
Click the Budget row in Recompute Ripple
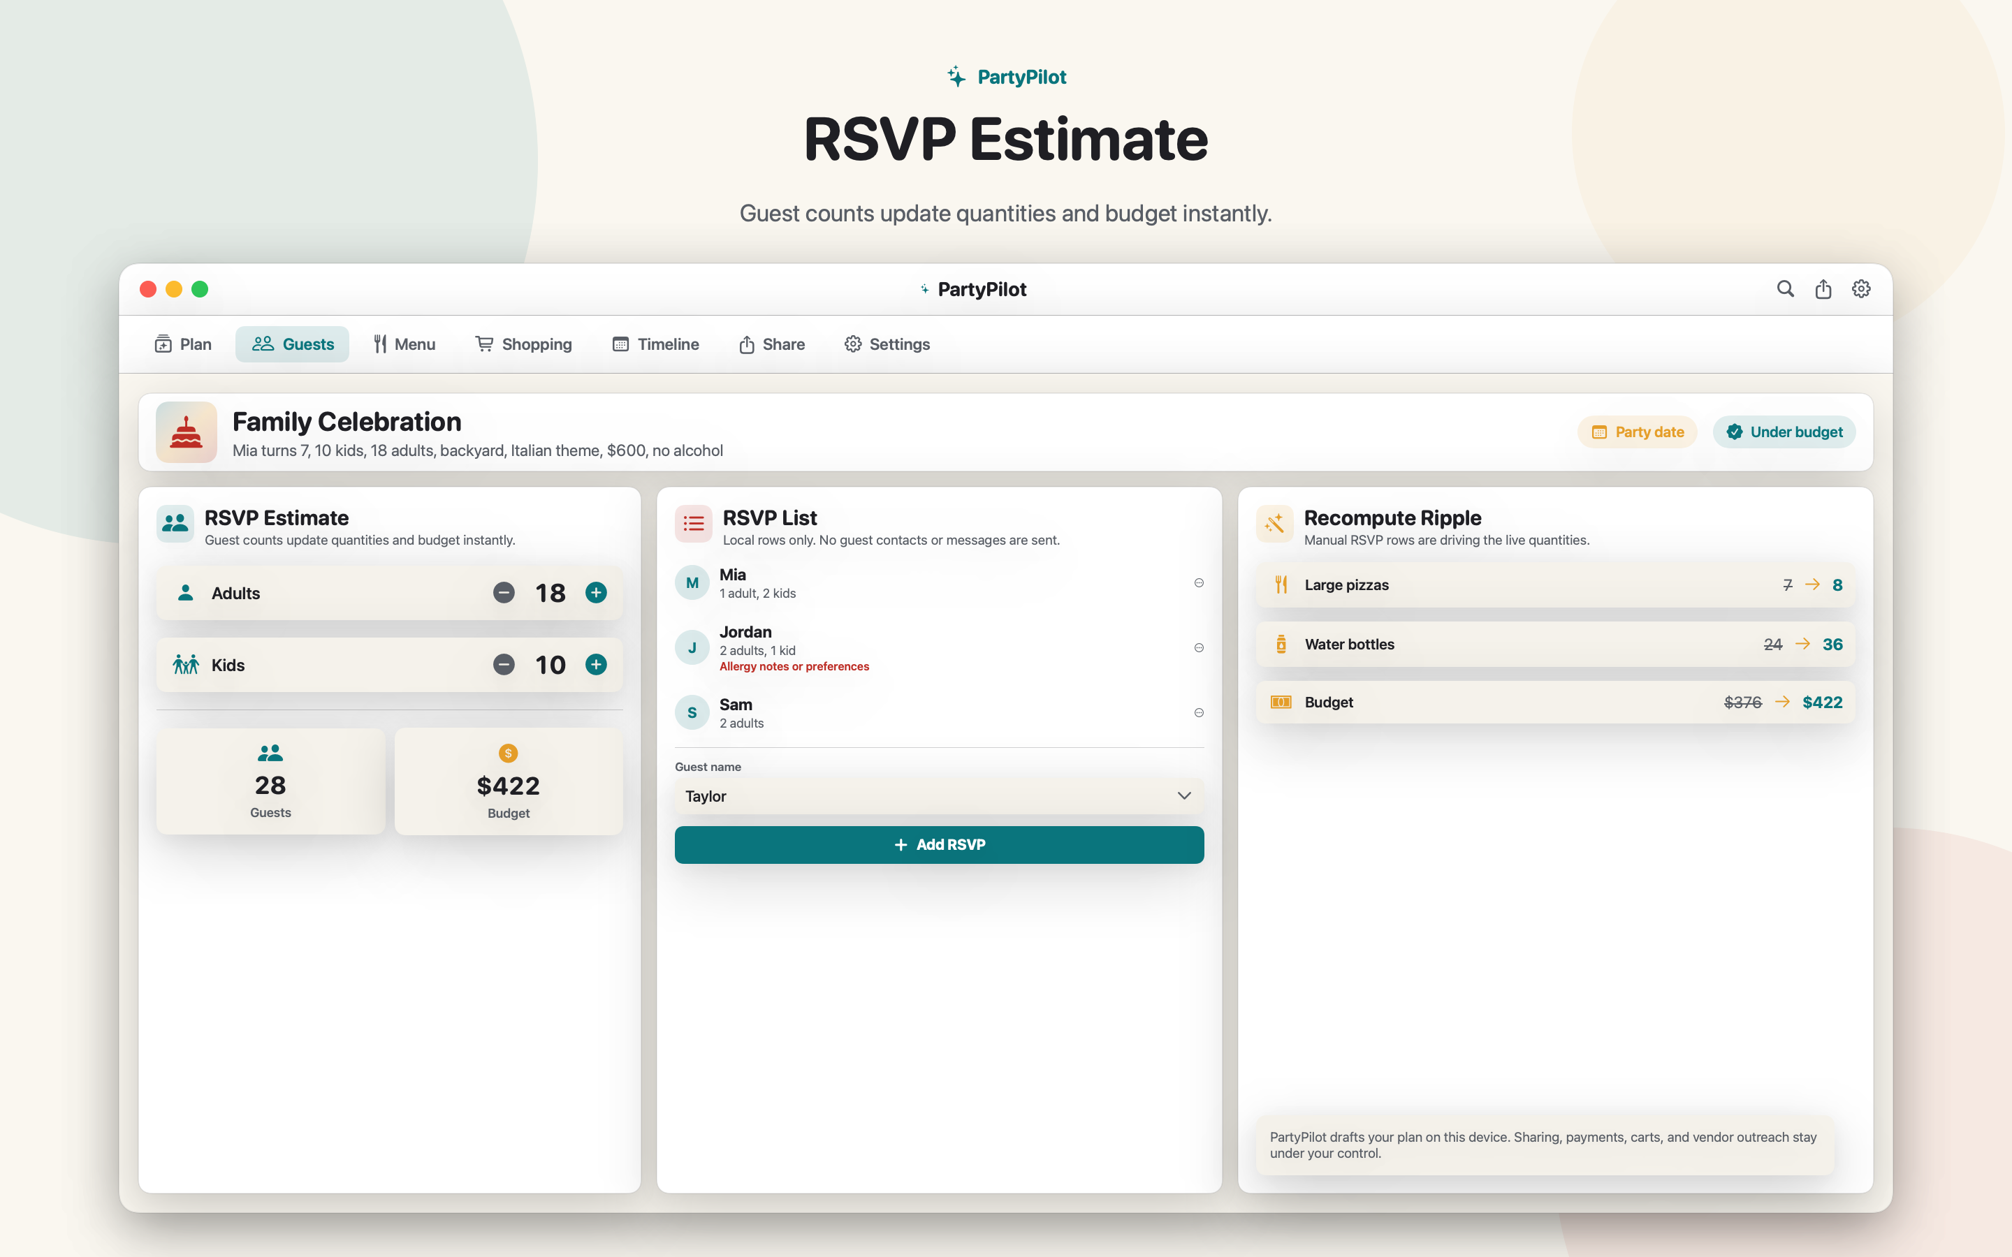(1556, 703)
